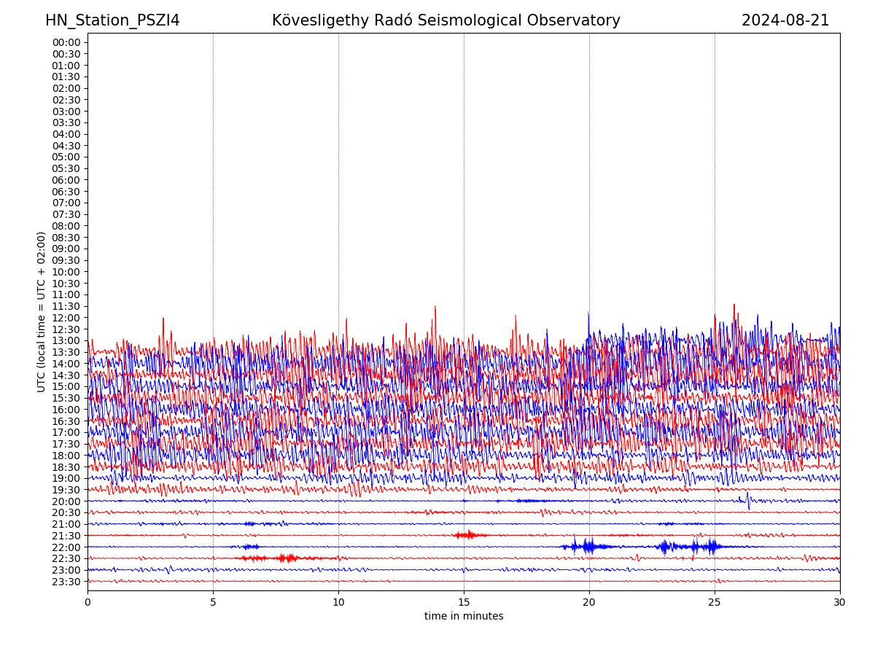Select the 30 tick on the minutes axis
875x656 pixels.
(840, 603)
